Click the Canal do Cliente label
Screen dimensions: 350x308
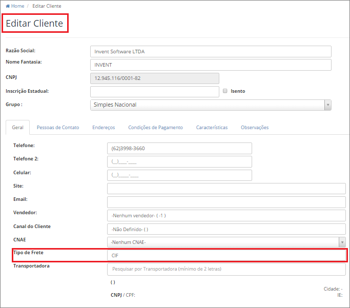(32, 227)
